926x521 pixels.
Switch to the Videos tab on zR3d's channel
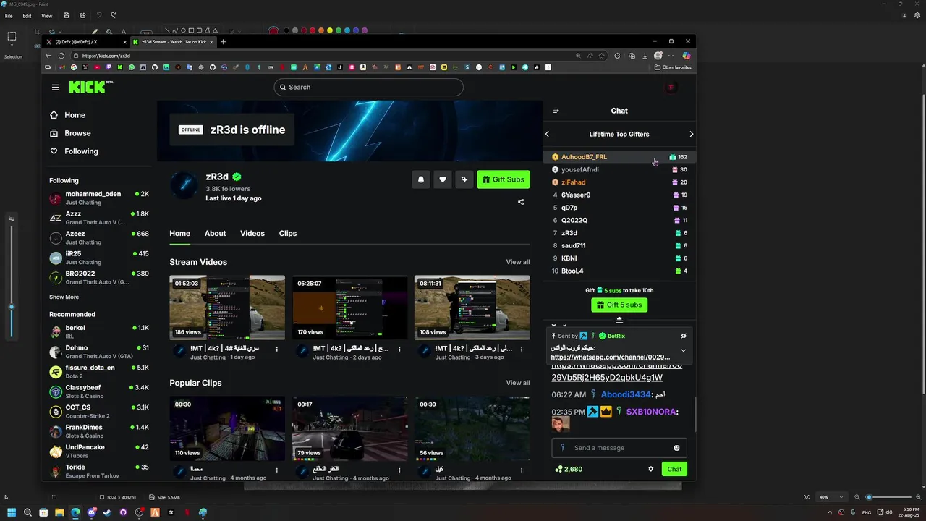(x=252, y=233)
